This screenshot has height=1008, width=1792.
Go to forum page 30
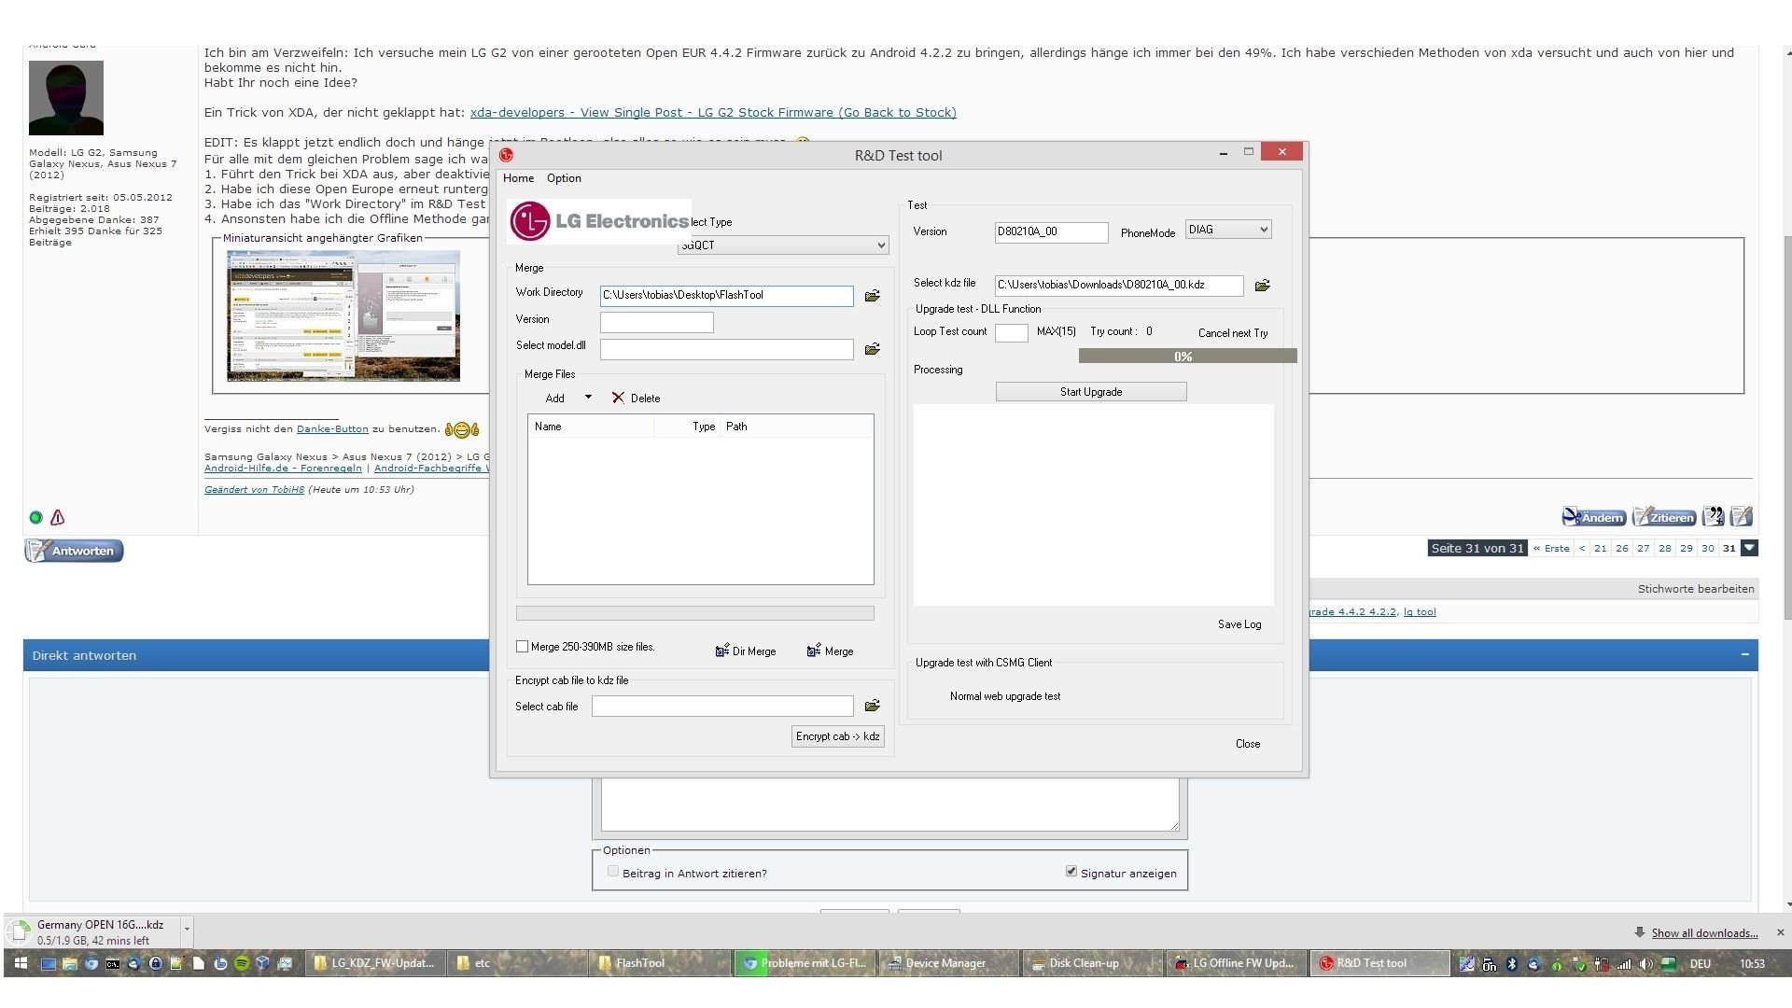1707,549
